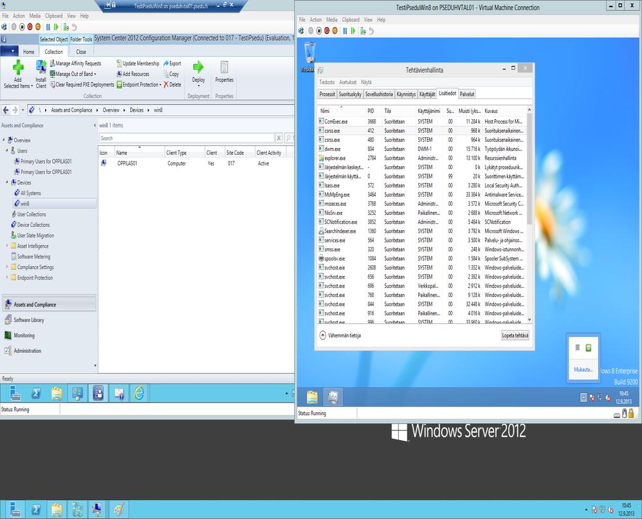Click Add Selected Items green plus icon
The height and width of the screenshot is (519, 642).
pos(18,67)
